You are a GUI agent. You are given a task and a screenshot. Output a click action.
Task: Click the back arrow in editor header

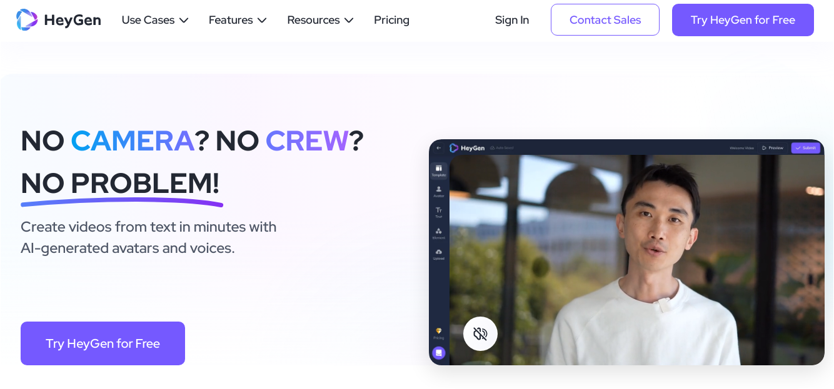(x=438, y=148)
